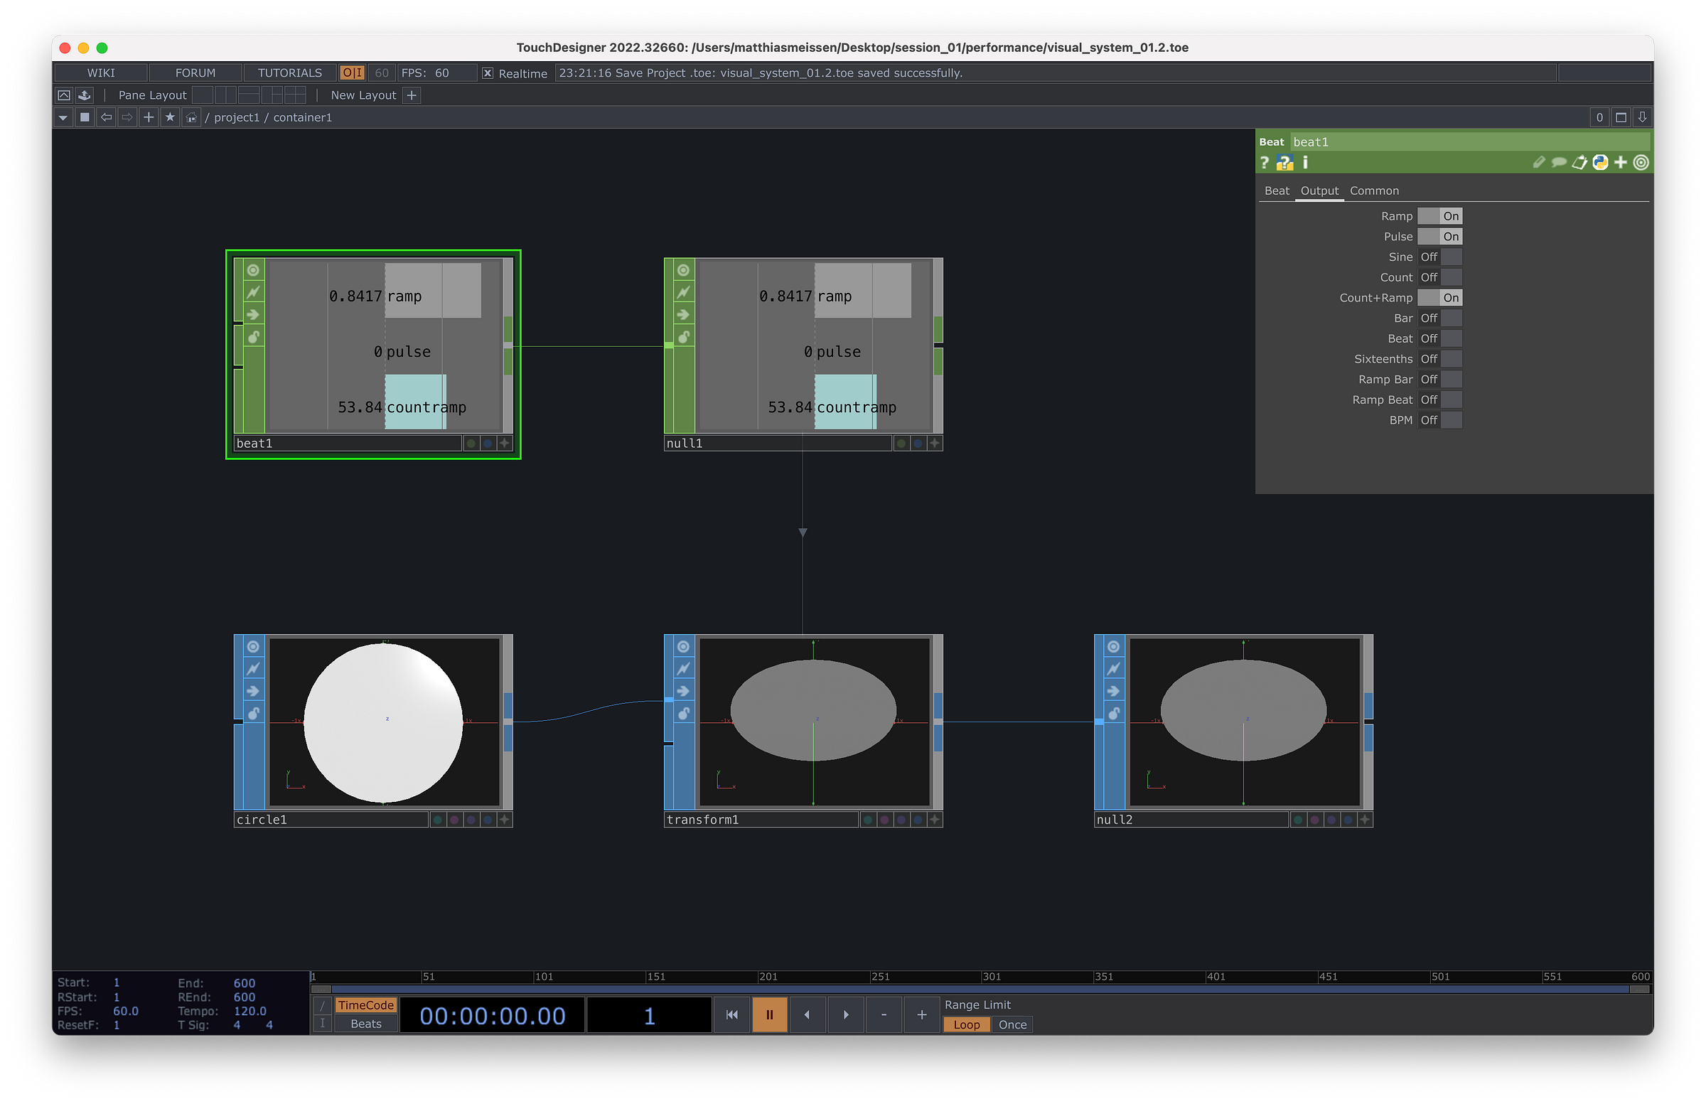Click the Python help icon in parameter panel
This screenshot has width=1706, height=1104.
1284,163
